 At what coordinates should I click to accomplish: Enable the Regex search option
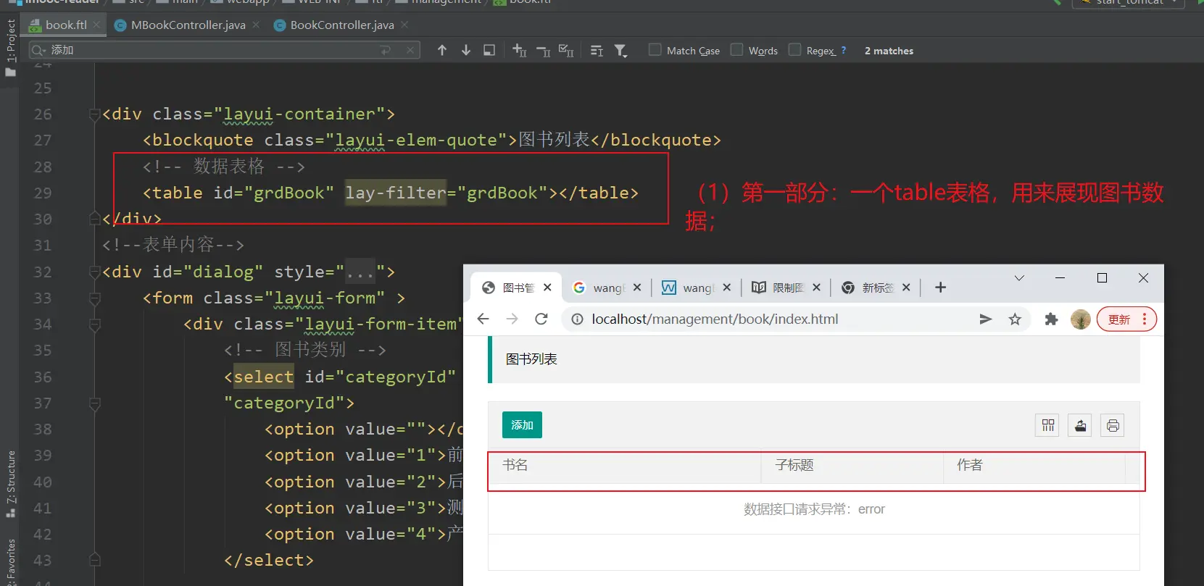coord(795,50)
